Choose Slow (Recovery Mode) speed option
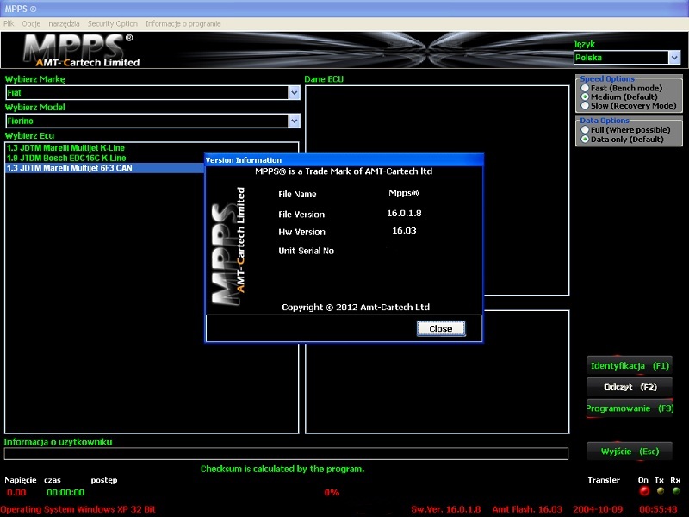 (x=586, y=105)
